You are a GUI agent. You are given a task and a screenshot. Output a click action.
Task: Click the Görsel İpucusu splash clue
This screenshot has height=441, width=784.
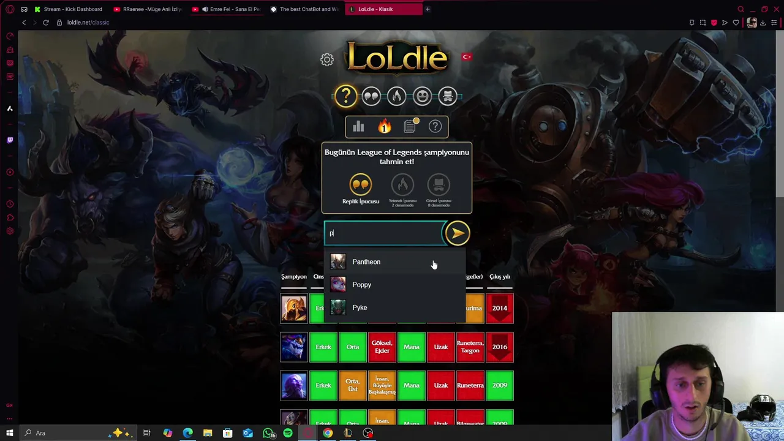point(439,190)
